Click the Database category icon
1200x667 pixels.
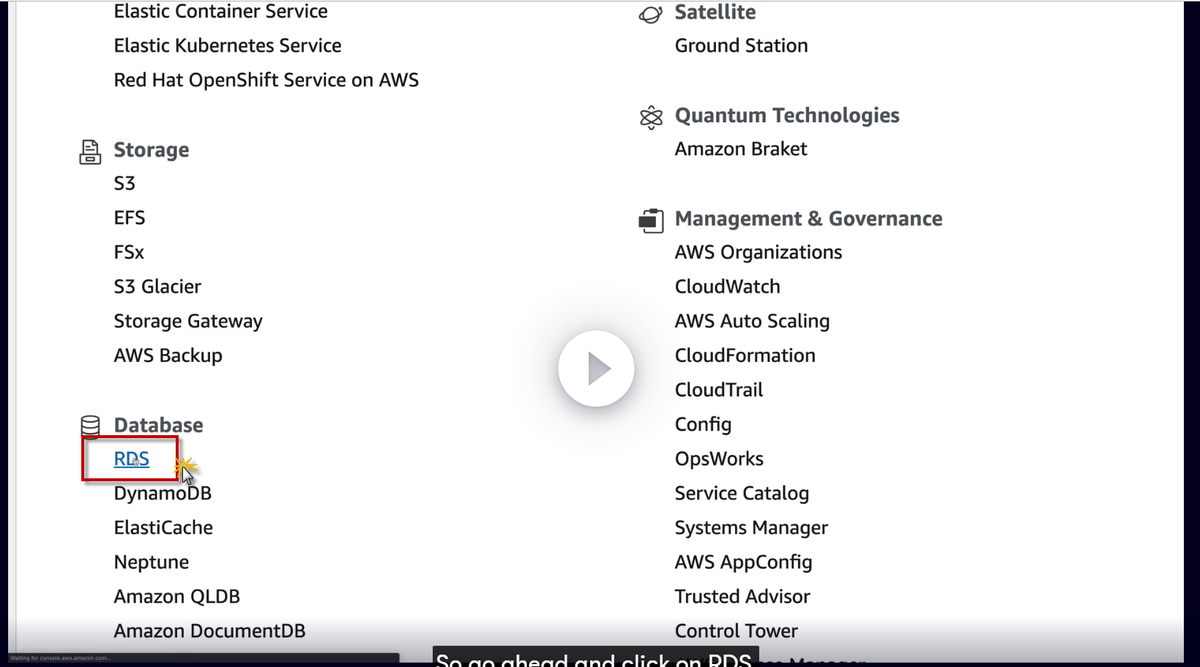[x=90, y=426]
